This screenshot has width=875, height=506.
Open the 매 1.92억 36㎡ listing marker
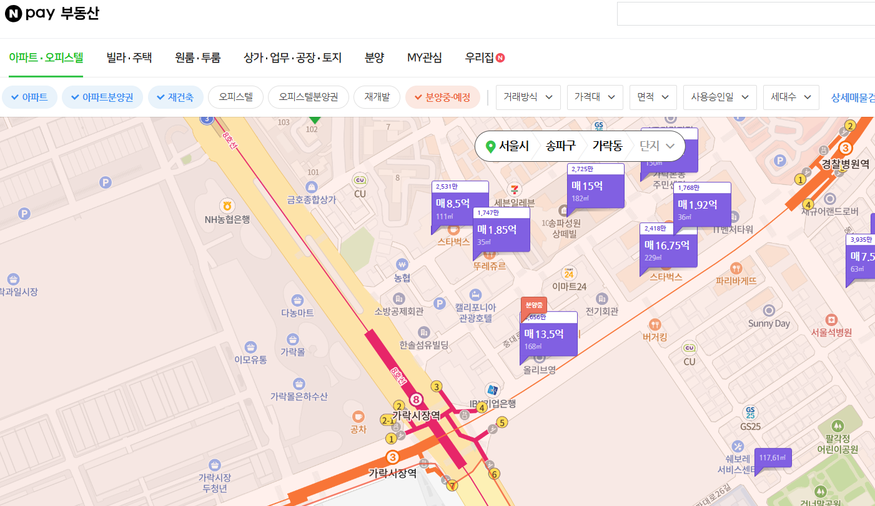[702, 208]
